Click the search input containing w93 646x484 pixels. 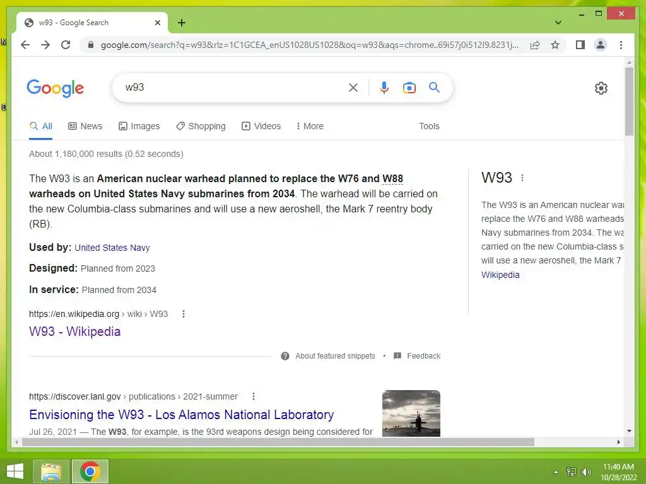coord(235,87)
